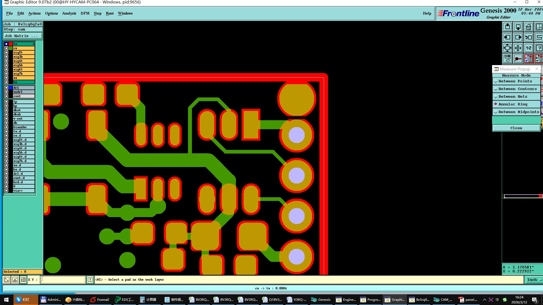Click the pan left arrow icon
Screen dimensions: 543x305
pos(507,37)
